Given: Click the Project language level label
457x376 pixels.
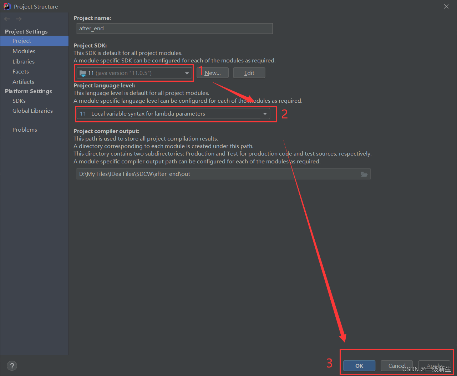Looking at the screenshot, I should point(104,86).
